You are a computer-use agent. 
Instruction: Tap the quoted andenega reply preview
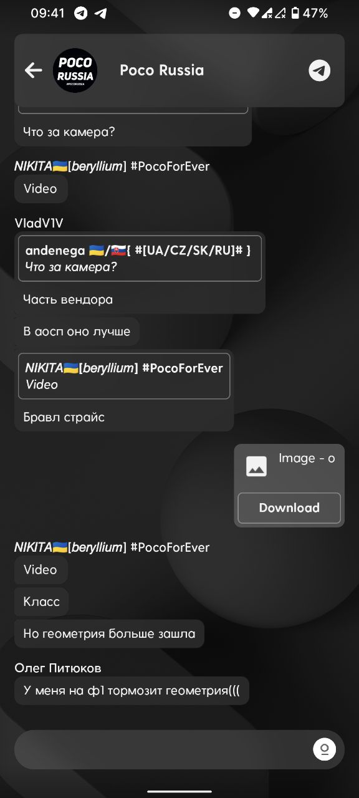click(x=140, y=259)
